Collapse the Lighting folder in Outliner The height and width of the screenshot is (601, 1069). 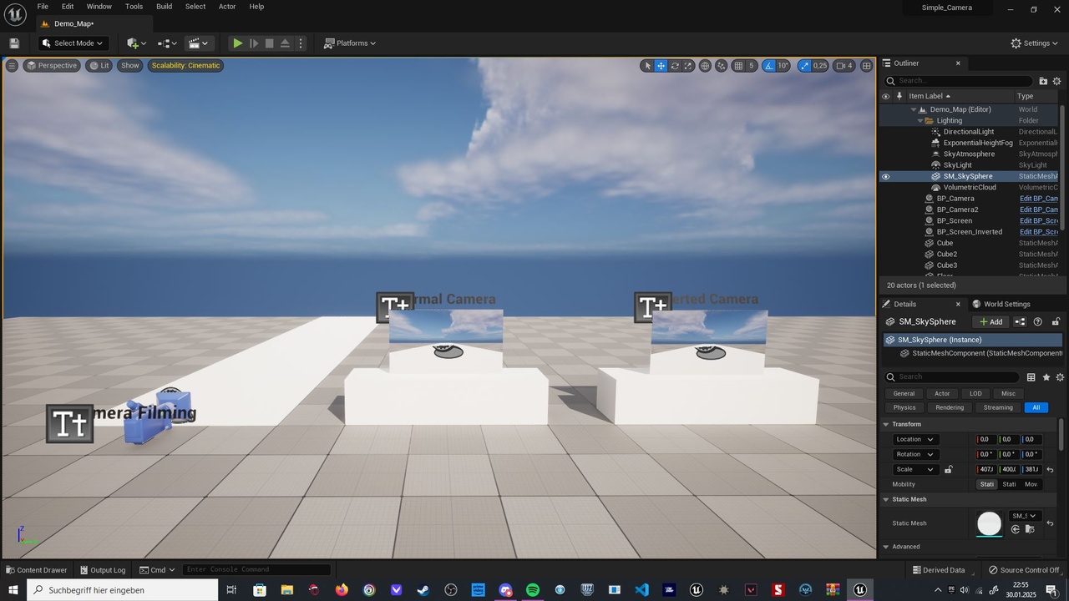pyautogui.click(x=920, y=121)
